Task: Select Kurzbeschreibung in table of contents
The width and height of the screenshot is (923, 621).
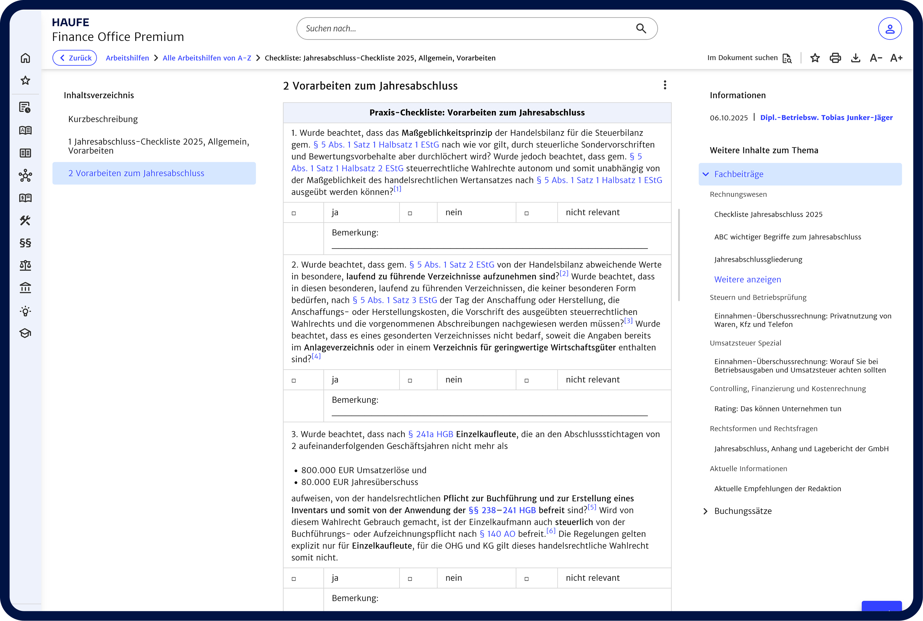Action: click(103, 119)
